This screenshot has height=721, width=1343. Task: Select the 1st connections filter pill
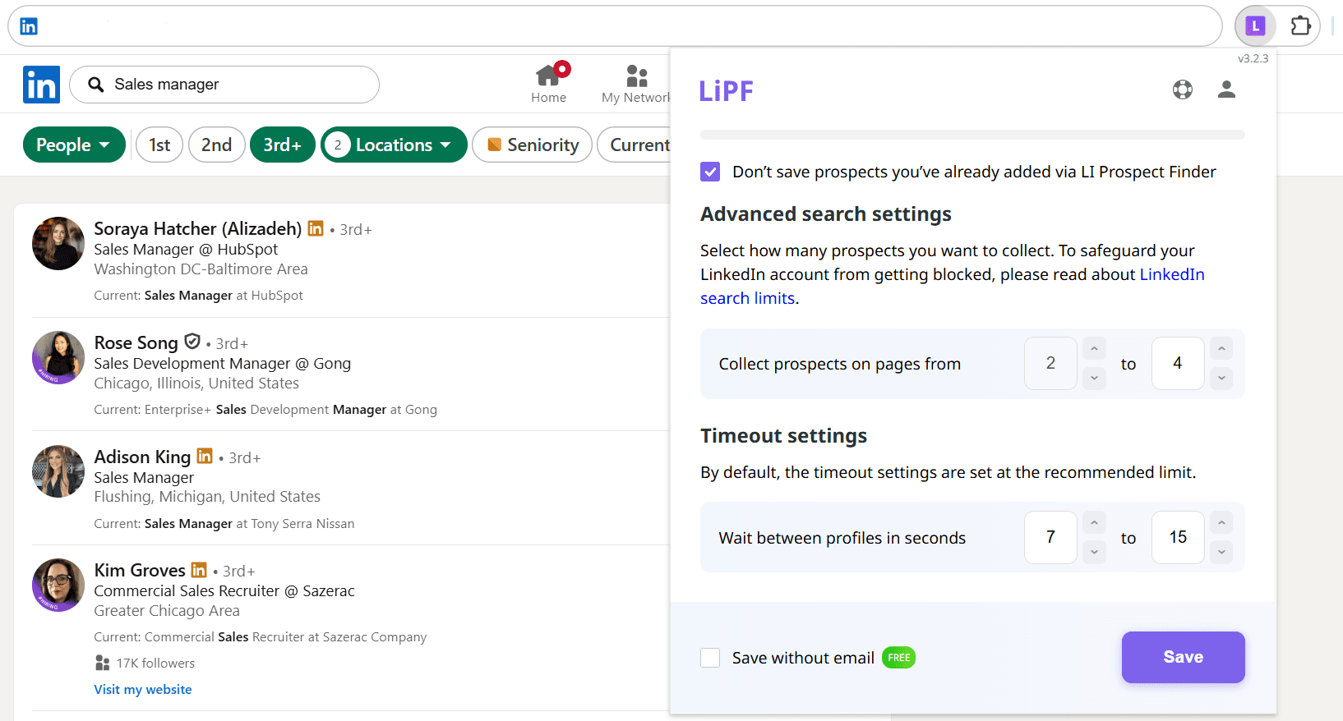coord(159,145)
